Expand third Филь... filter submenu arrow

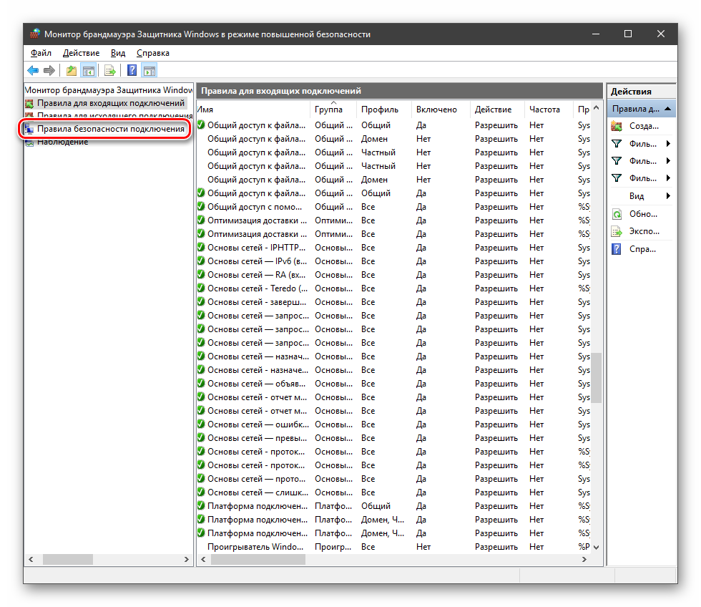coord(668,178)
